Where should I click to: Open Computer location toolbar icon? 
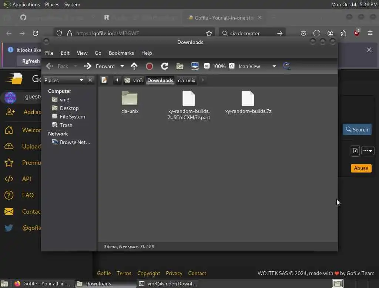(x=195, y=66)
